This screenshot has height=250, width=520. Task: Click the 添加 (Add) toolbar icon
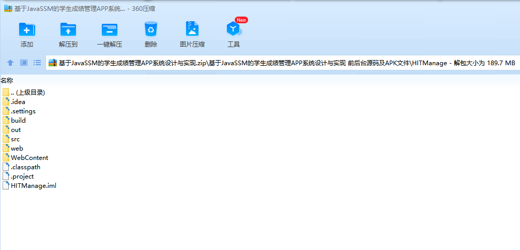click(x=27, y=29)
